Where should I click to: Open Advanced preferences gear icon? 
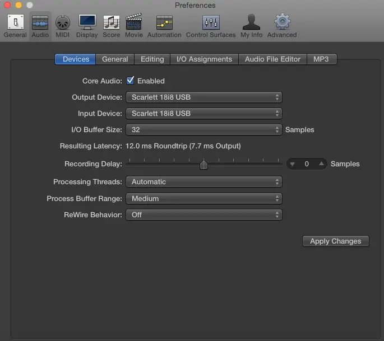click(282, 26)
